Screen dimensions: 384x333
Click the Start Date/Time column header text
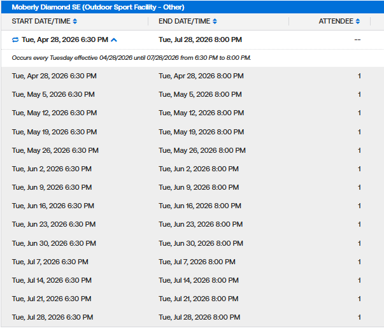point(41,22)
